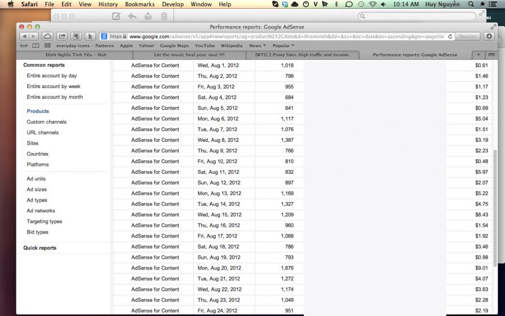505x316 pixels.
Task: Open the Apple menu
Action: (x=11, y=4)
